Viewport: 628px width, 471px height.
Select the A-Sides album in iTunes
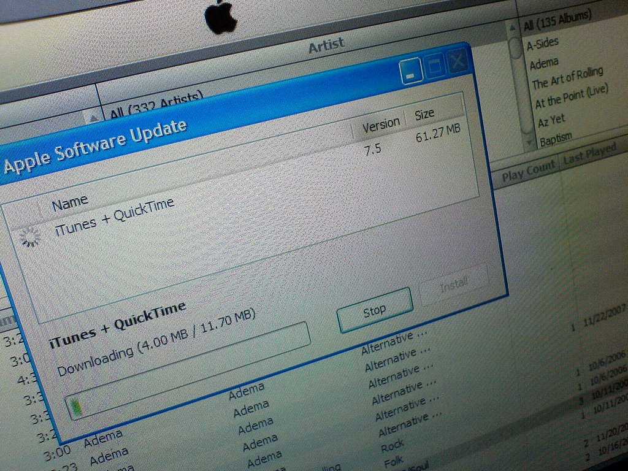[x=542, y=44]
